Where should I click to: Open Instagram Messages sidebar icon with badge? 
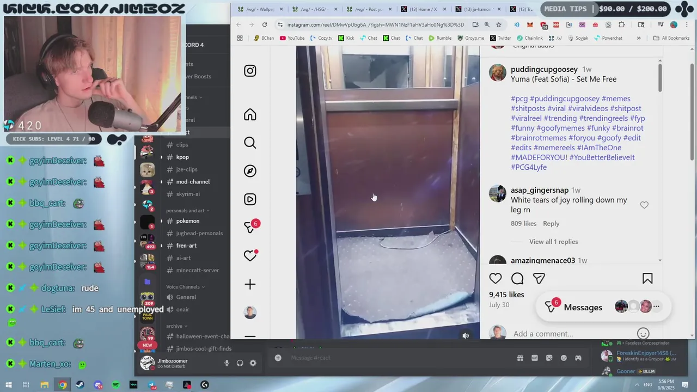[x=250, y=227]
